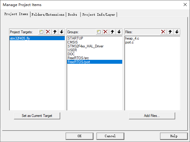Viewport: 190px width, 142px height.
Task: Open the Folders/Extensions tab
Action: coord(48,15)
